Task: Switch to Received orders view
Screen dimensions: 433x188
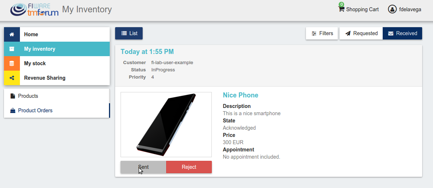Action: tap(402, 33)
